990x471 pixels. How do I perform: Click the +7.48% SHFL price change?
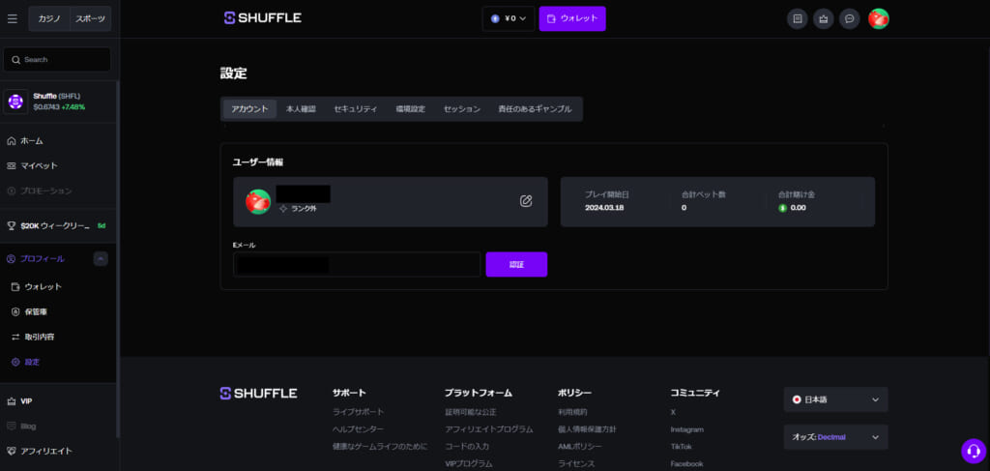(x=73, y=107)
